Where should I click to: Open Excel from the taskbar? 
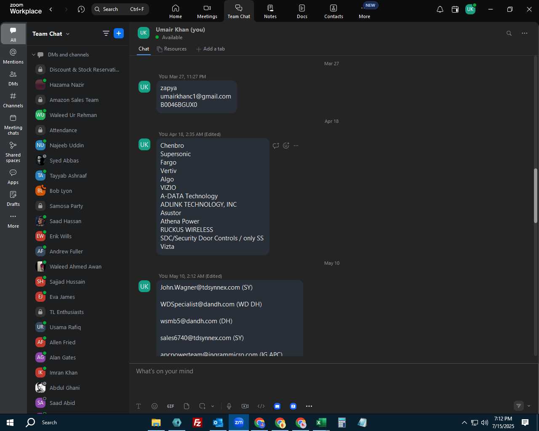tap(321, 423)
